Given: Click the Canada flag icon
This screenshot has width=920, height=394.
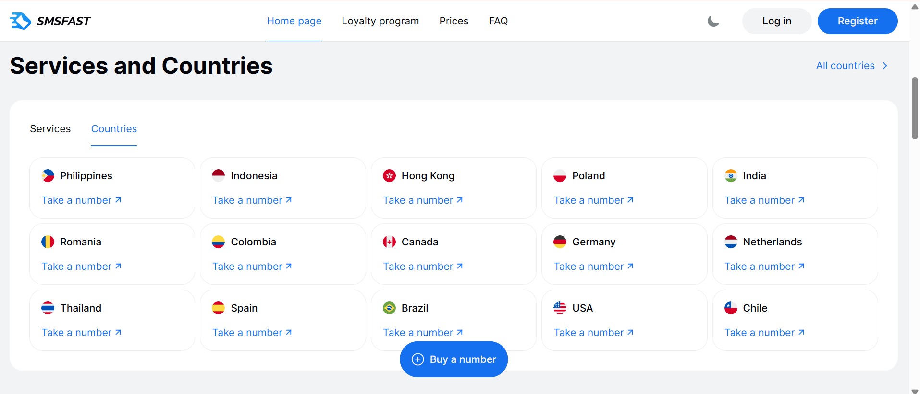Looking at the screenshot, I should pyautogui.click(x=389, y=242).
